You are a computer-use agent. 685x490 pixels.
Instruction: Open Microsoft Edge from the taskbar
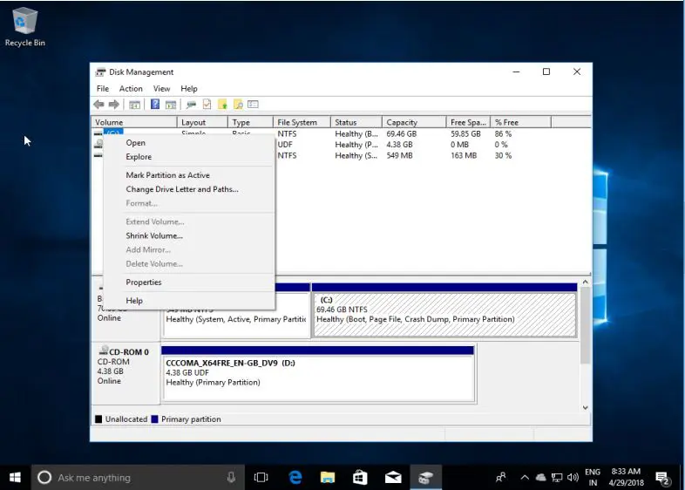pyautogui.click(x=295, y=477)
